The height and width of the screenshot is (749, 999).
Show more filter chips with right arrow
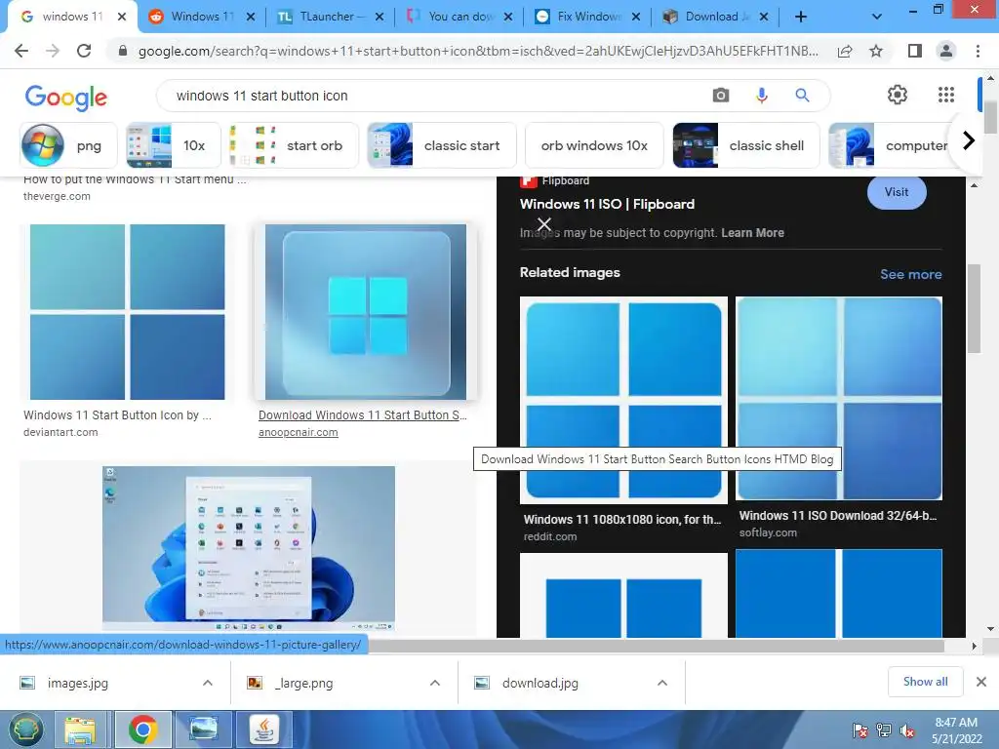pyautogui.click(x=969, y=140)
